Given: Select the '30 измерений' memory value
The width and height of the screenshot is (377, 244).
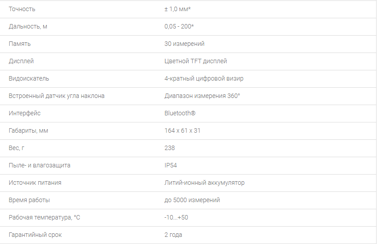Looking at the screenshot, I should [x=184, y=44].
